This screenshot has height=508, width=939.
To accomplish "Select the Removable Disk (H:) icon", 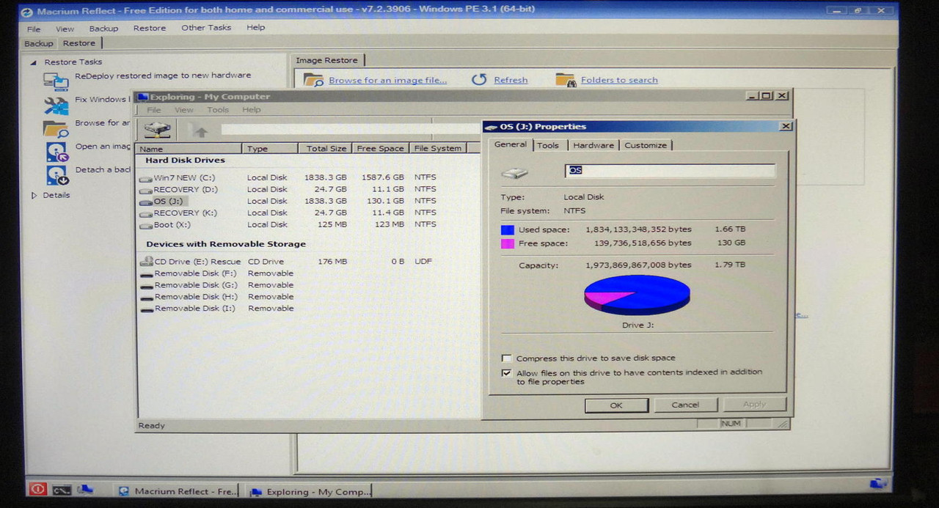I will (147, 298).
